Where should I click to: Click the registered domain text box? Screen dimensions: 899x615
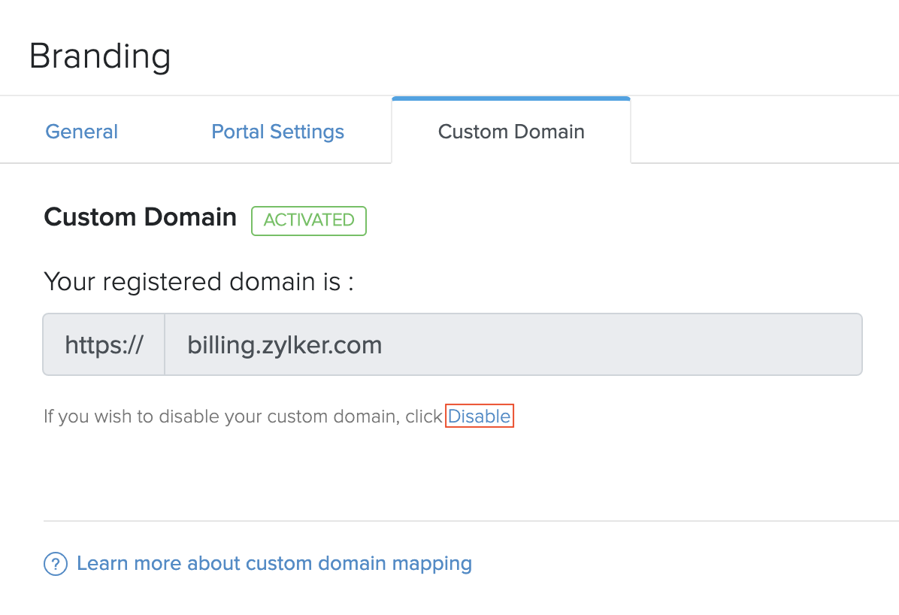(513, 344)
